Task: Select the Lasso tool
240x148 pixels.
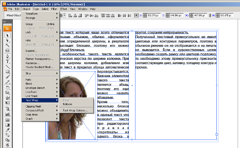Action: 7,50
